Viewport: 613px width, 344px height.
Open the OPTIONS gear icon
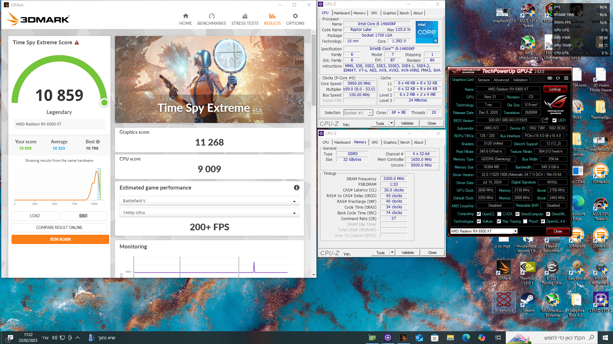tap(295, 16)
